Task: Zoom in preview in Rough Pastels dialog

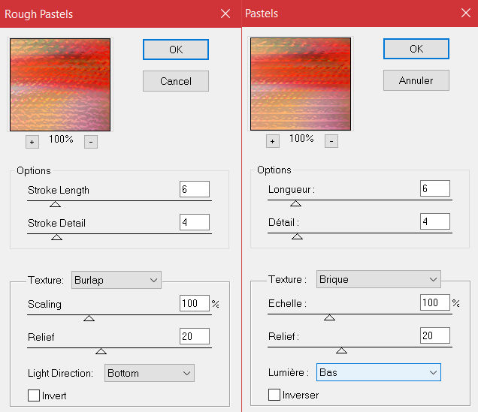Action: (32, 142)
